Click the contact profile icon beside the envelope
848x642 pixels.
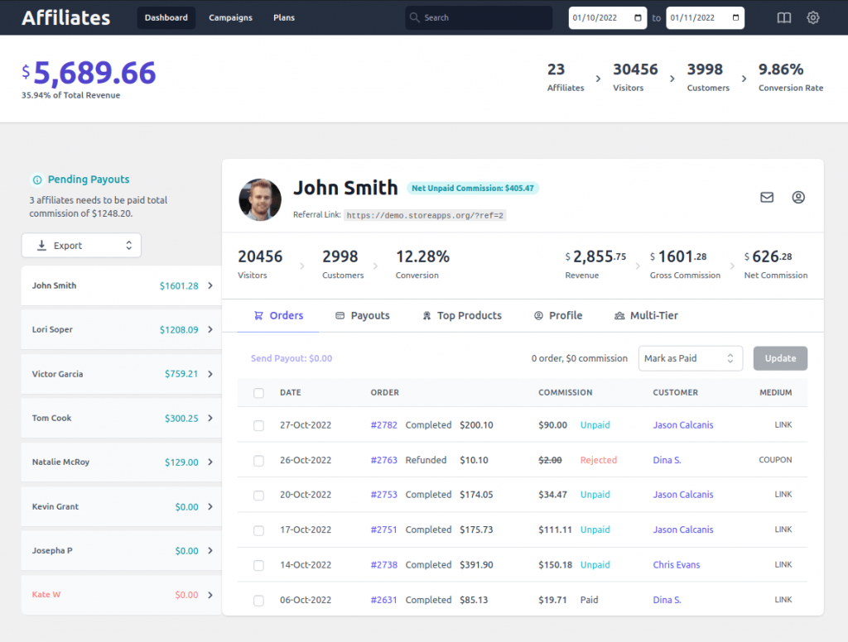[797, 197]
